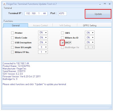The height and width of the screenshot is (111, 114).
Task: Minimize the FingerTec window
Action: [x=100, y=4]
